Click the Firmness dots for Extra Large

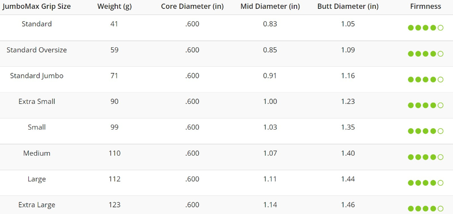(x=425, y=209)
